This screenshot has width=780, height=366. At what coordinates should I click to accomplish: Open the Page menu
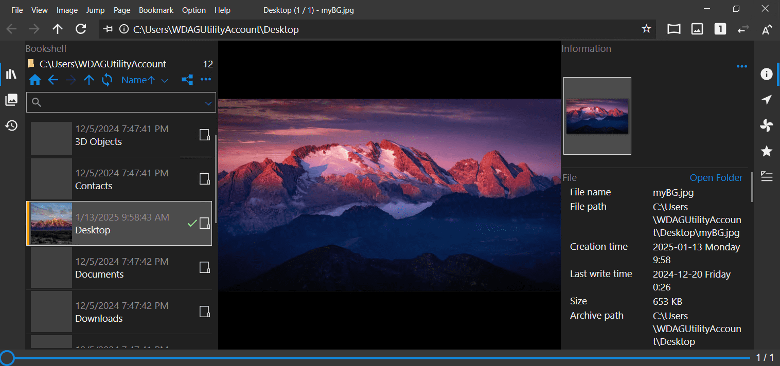(x=122, y=10)
